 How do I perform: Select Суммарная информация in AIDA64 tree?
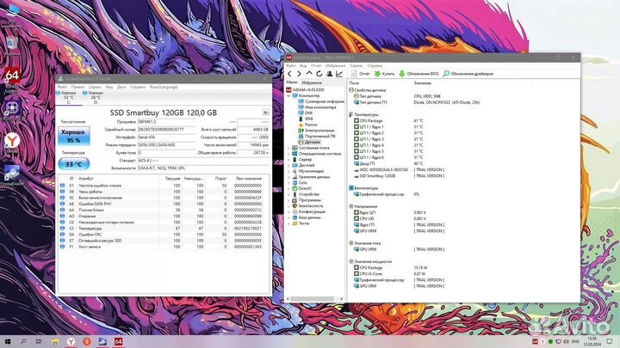point(321,101)
